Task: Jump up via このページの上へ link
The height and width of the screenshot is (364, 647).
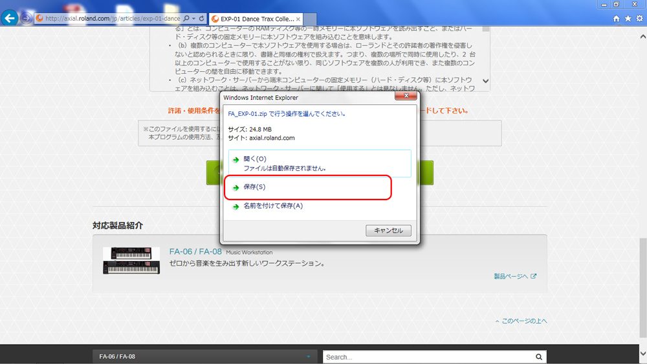Action: (521, 321)
